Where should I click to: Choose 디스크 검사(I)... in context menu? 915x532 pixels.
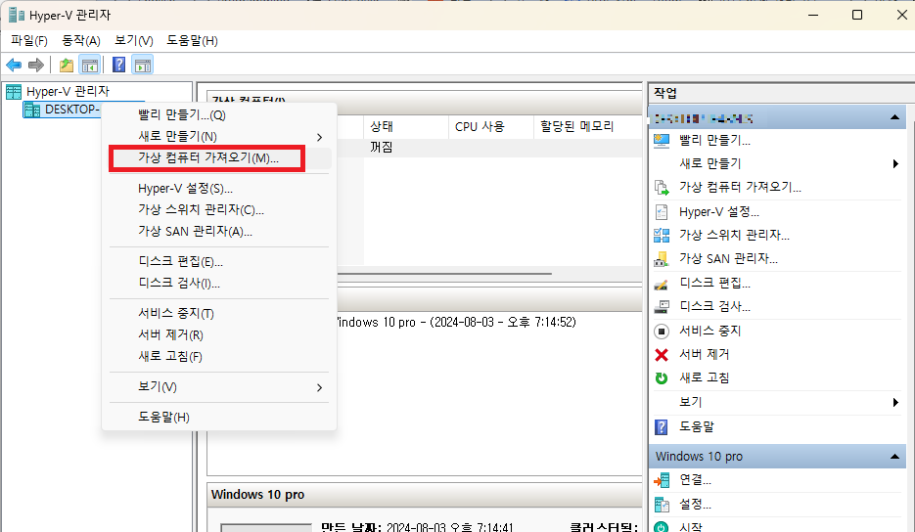219,284
